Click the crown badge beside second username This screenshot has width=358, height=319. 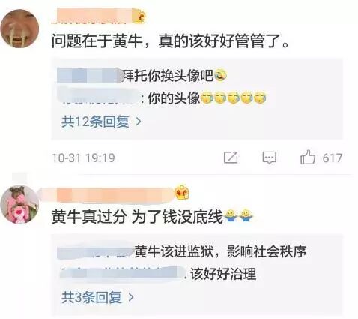point(182,192)
